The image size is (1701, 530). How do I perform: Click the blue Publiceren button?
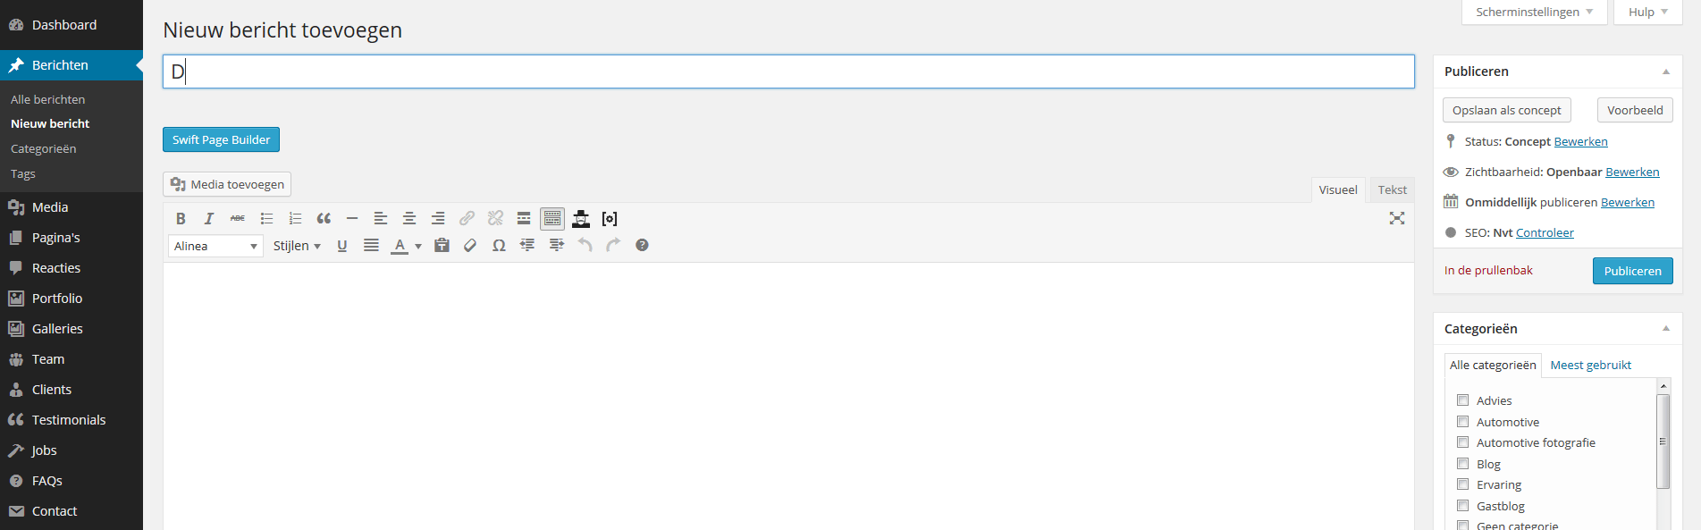point(1632,271)
